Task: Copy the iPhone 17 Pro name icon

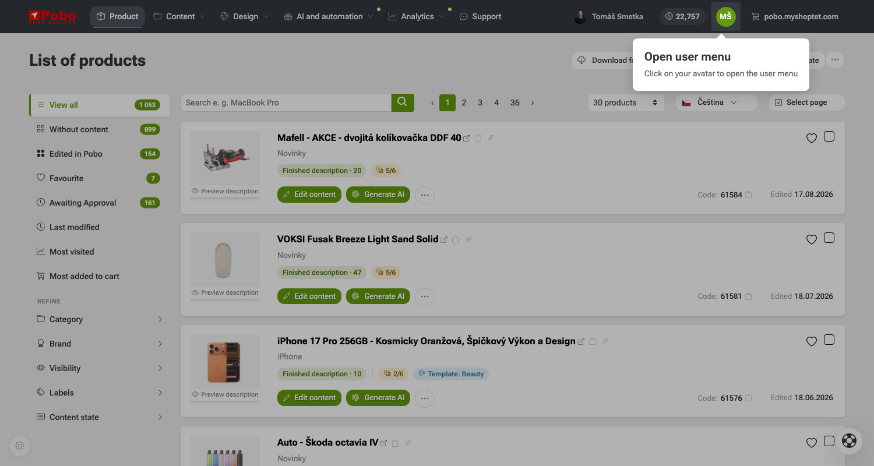Action: pos(593,342)
